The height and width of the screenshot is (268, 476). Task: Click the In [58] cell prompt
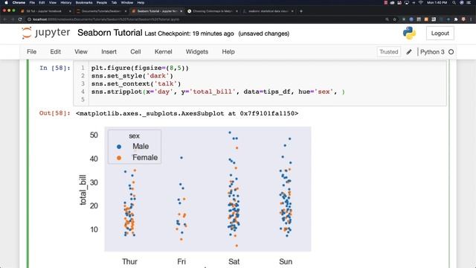pos(54,68)
